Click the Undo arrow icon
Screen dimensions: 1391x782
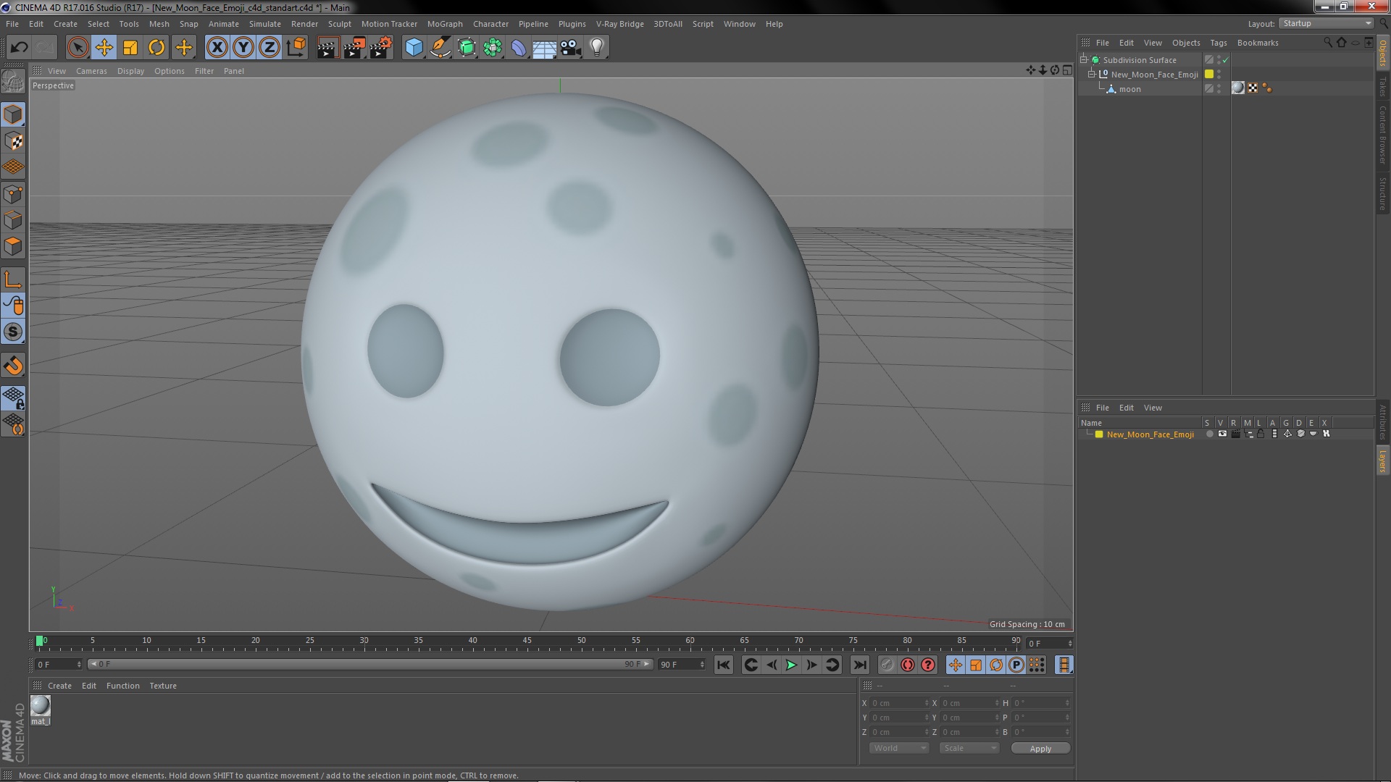click(x=19, y=48)
